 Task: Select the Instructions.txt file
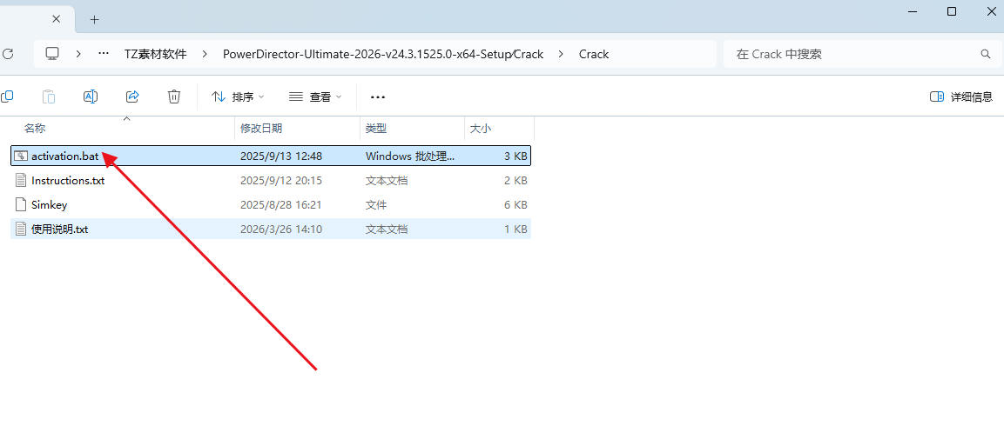coord(271,181)
